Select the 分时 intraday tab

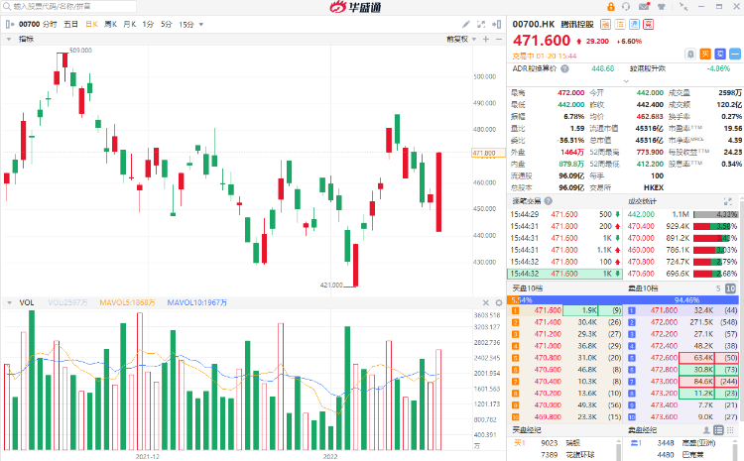[x=50, y=24]
